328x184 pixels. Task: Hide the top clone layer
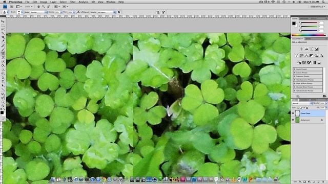click(x=293, y=113)
